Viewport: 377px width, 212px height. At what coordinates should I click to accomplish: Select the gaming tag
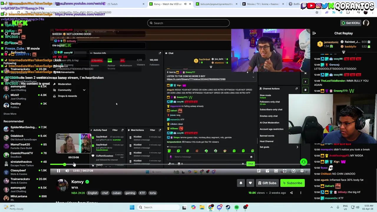[130, 193]
